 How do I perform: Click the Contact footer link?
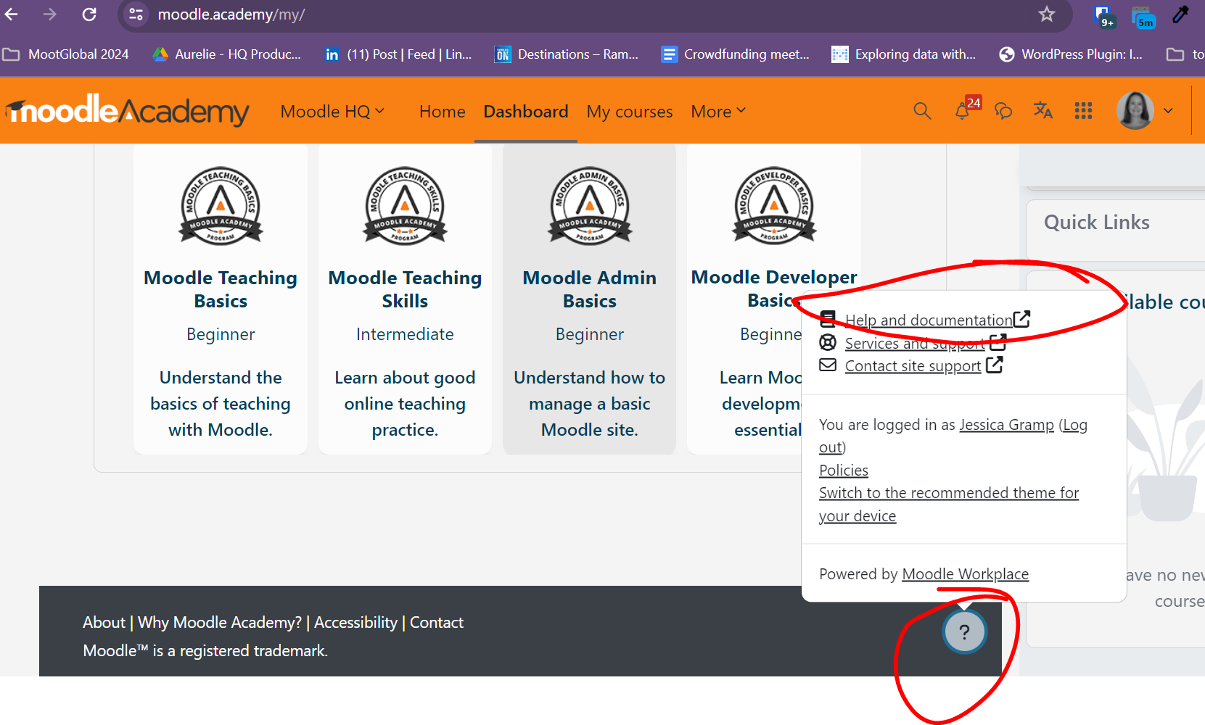pos(437,622)
